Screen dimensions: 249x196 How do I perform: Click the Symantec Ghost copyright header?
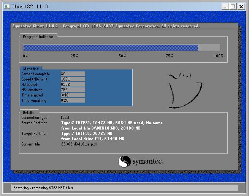[x=106, y=26]
